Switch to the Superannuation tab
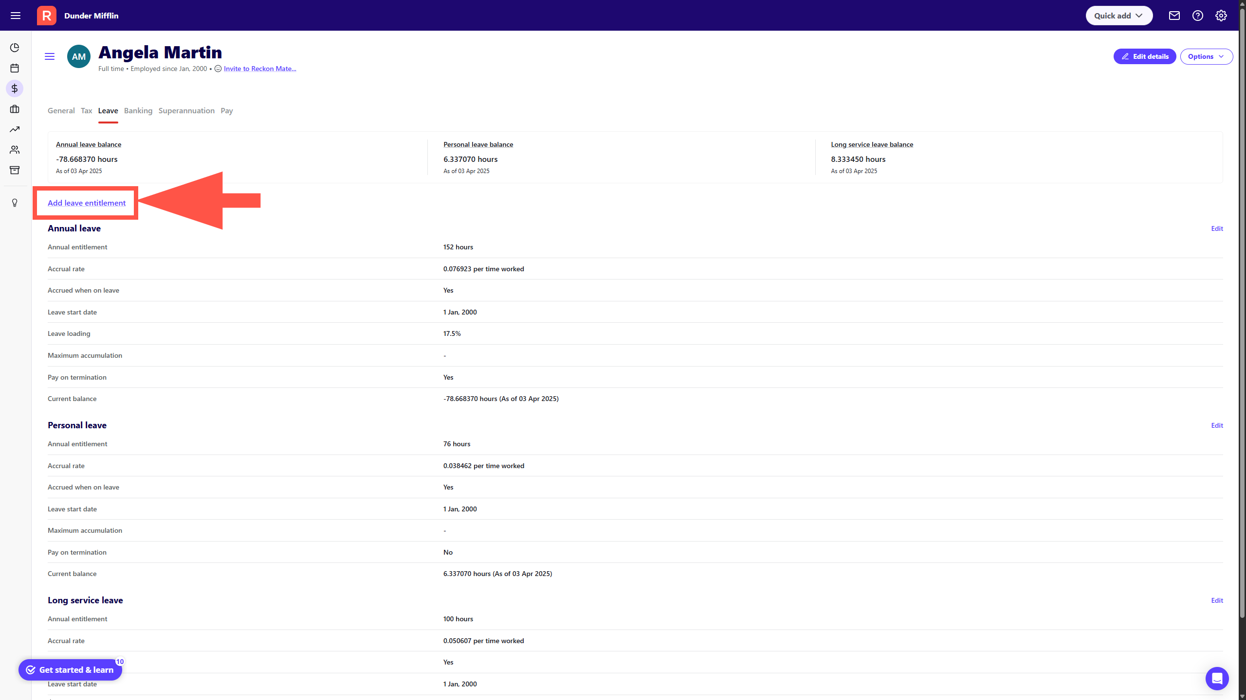This screenshot has width=1246, height=700. (186, 111)
